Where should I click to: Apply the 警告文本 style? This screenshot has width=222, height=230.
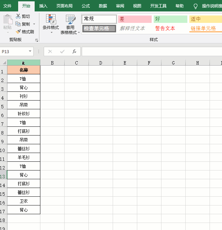point(165,29)
